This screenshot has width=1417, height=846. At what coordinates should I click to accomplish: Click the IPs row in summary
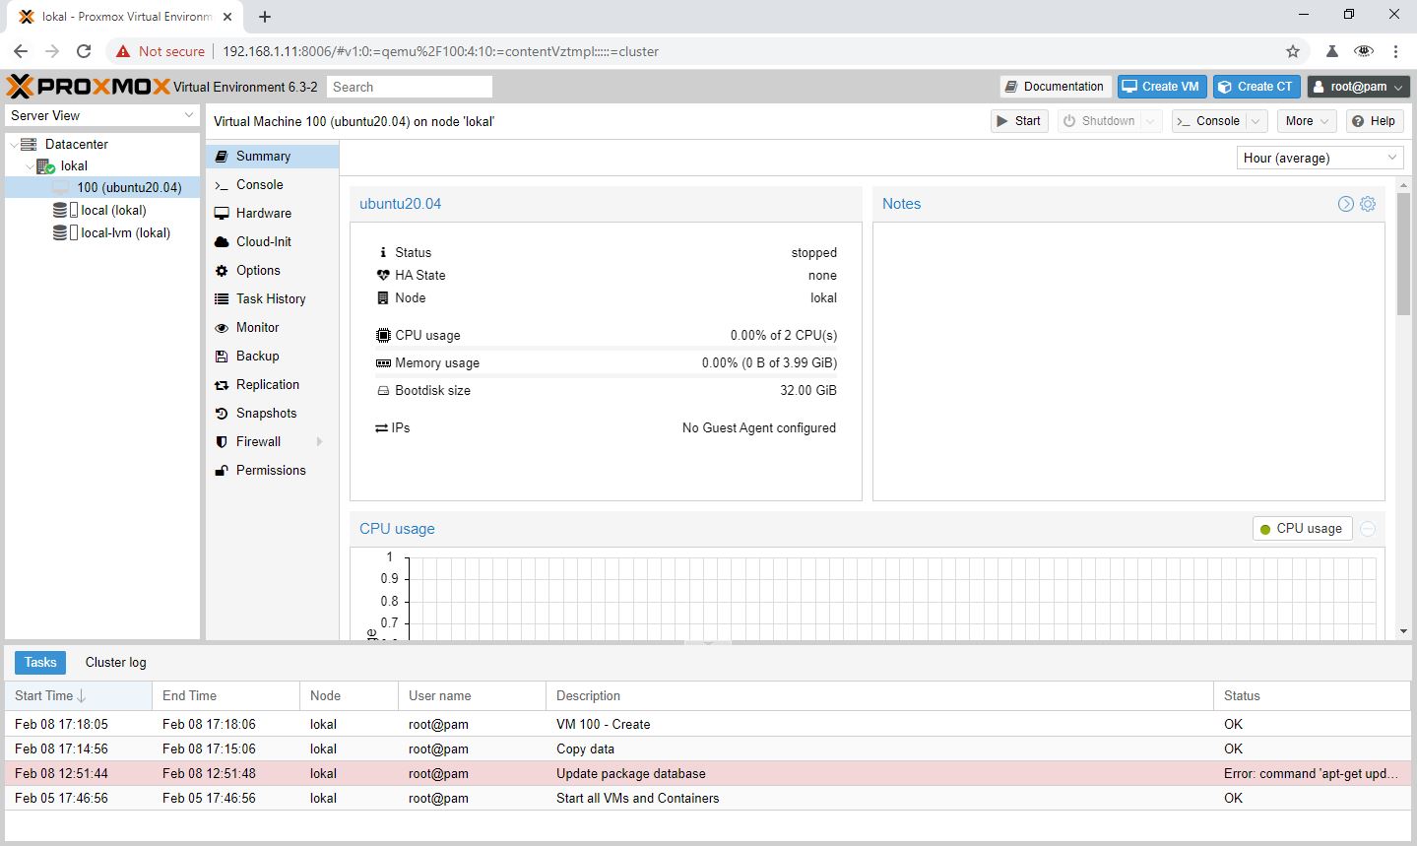606,427
